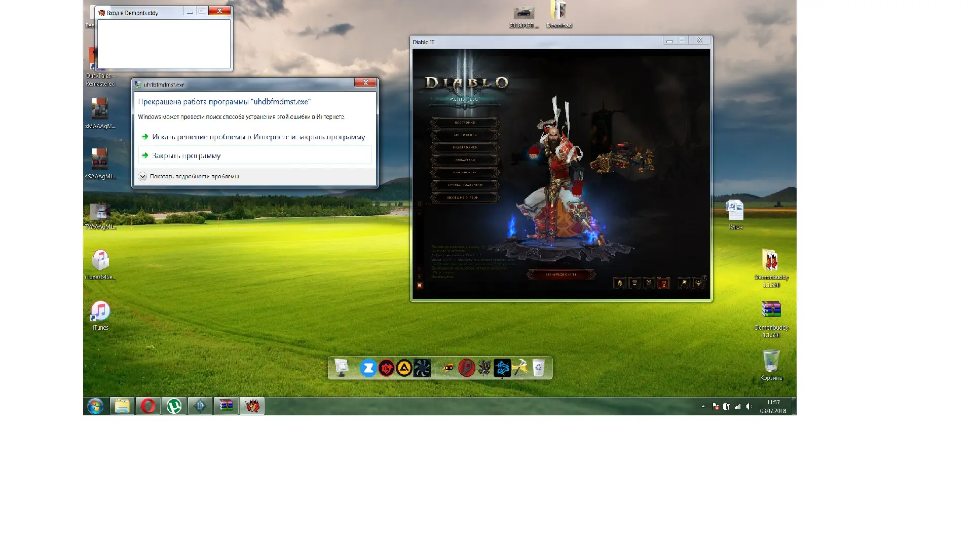Screen dimensions: 973x547
Task: Open Windows Explorer from the taskbar
Action: tap(122, 406)
